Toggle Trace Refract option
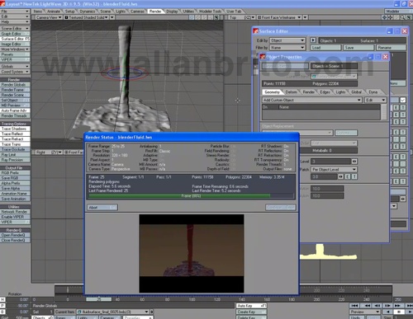This screenshot has height=319, width=413. pos(15,139)
